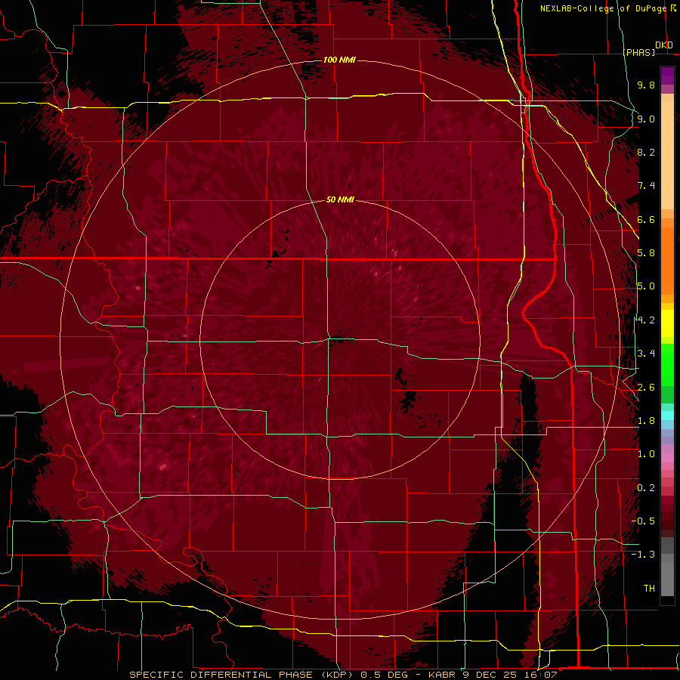Click the "[PHAS]" legend unit label
The width and height of the screenshot is (680, 680).
[638, 52]
